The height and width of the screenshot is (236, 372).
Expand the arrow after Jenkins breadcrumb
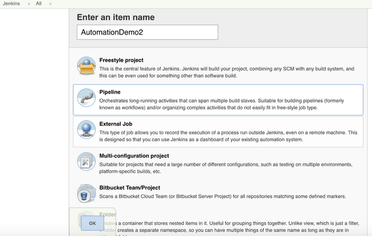pos(29,4)
